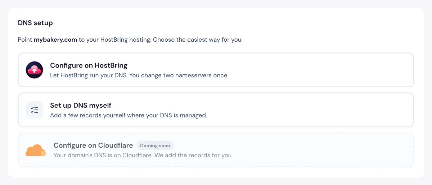This screenshot has height=185, width=432.
Task: Click the mybakery.com domain name
Action: (x=55, y=40)
